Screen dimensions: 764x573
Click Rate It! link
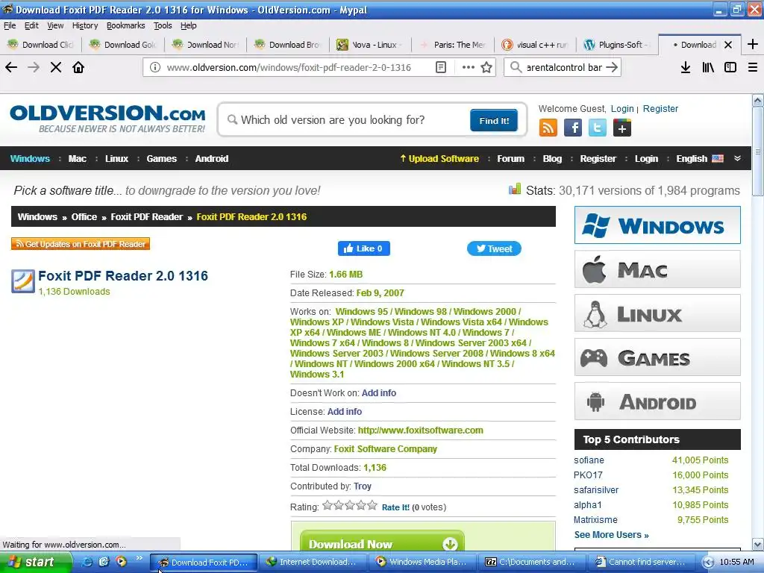(395, 507)
